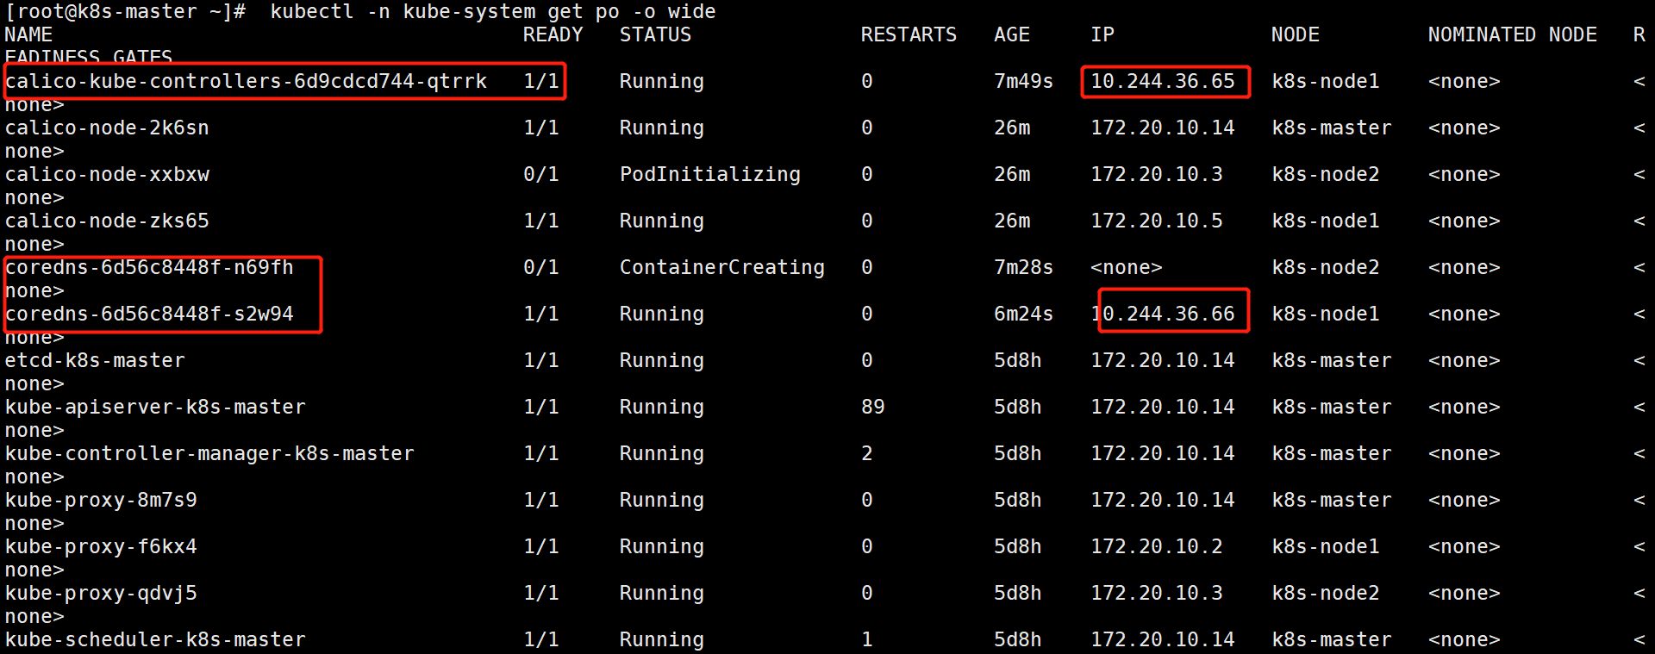This screenshot has width=1655, height=654.
Task: Click pod name kube-controller-manager-k8s-master
Action: (x=209, y=453)
